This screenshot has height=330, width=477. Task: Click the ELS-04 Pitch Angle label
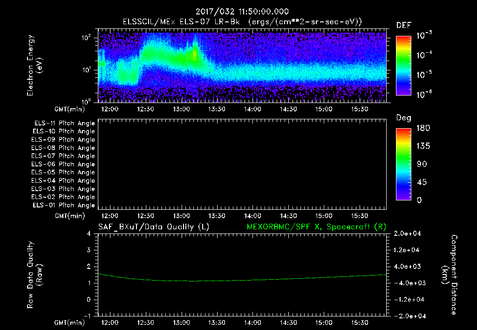[63, 180]
